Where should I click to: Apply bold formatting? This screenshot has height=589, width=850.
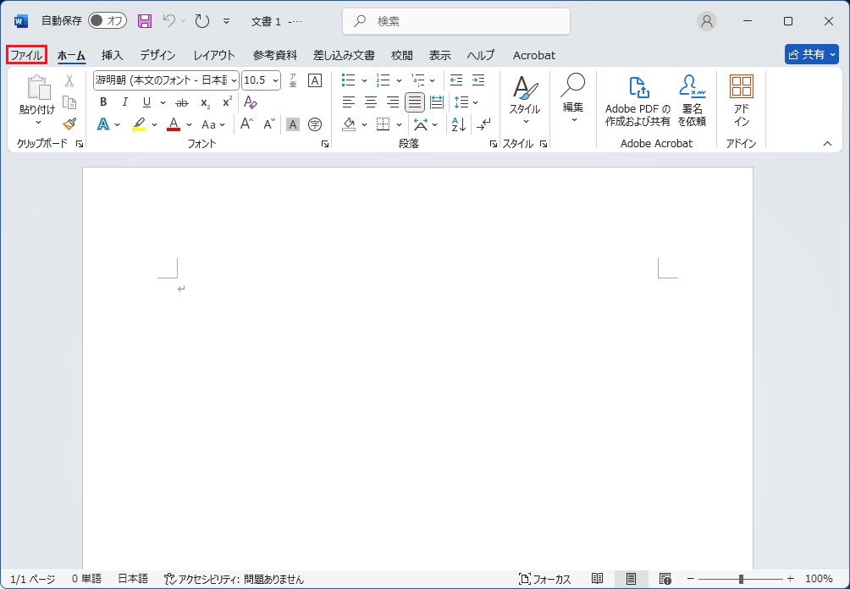[103, 102]
